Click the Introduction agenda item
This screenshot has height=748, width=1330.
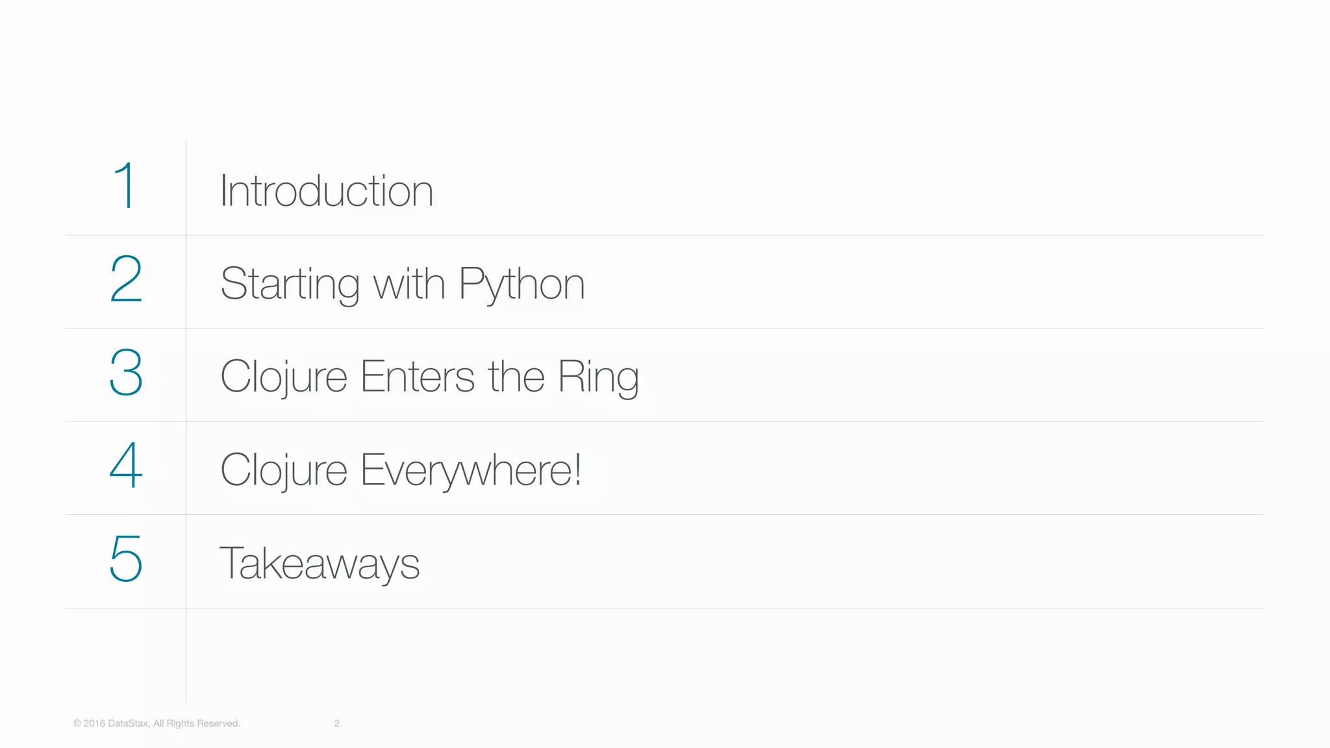[326, 191]
